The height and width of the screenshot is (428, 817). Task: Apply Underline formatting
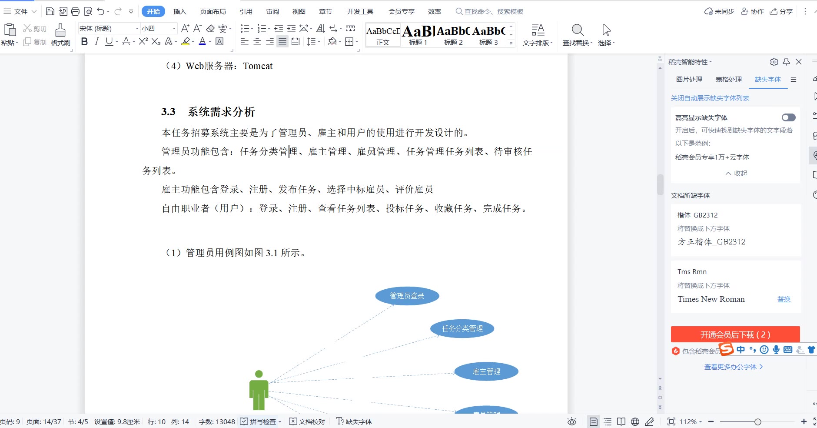pyautogui.click(x=109, y=41)
